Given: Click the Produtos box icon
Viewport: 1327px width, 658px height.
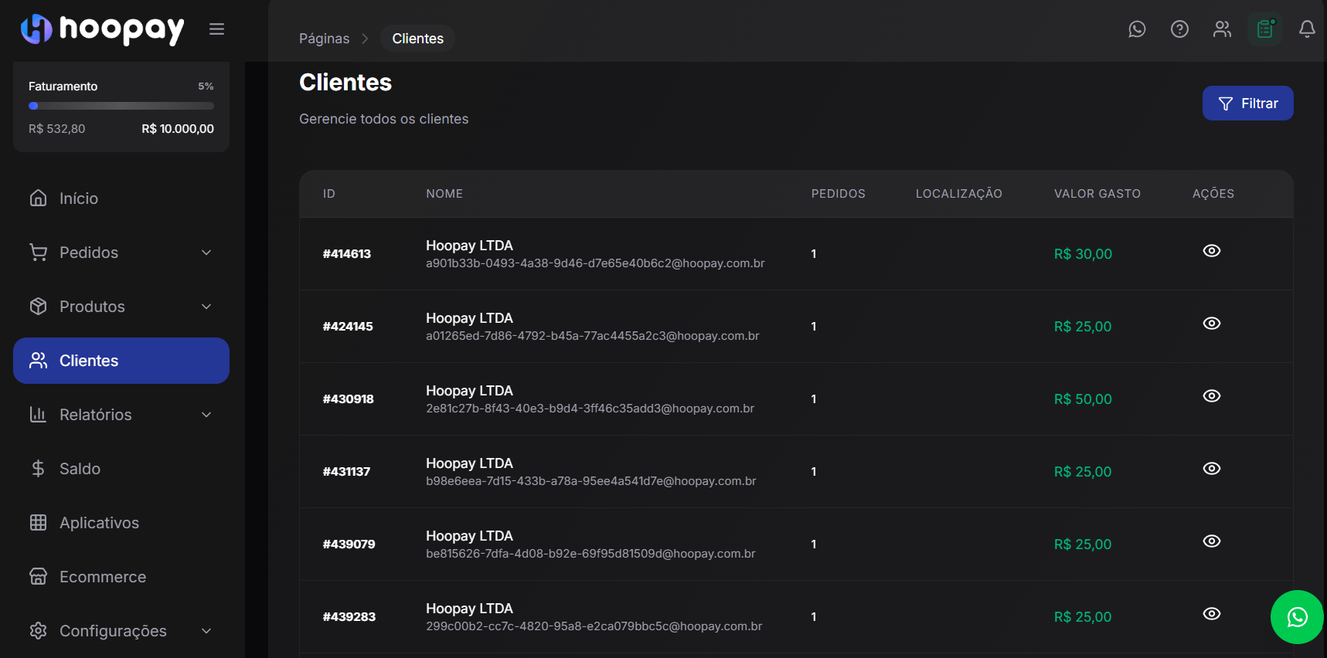Looking at the screenshot, I should pyautogui.click(x=38, y=307).
